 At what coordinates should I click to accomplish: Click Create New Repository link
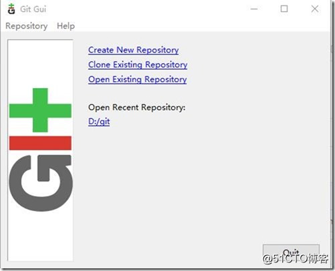pos(133,50)
